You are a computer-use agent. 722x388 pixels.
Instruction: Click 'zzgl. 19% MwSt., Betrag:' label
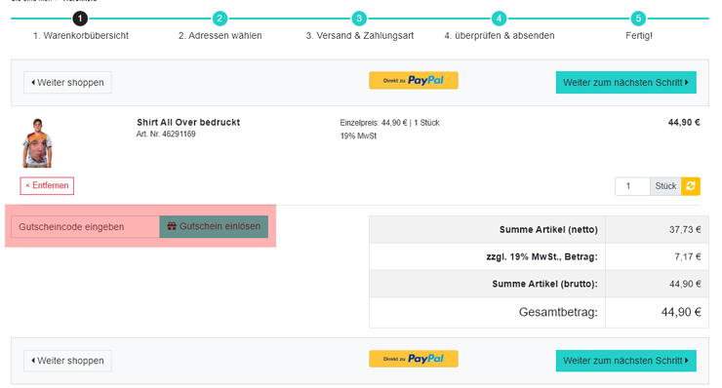pos(541,256)
